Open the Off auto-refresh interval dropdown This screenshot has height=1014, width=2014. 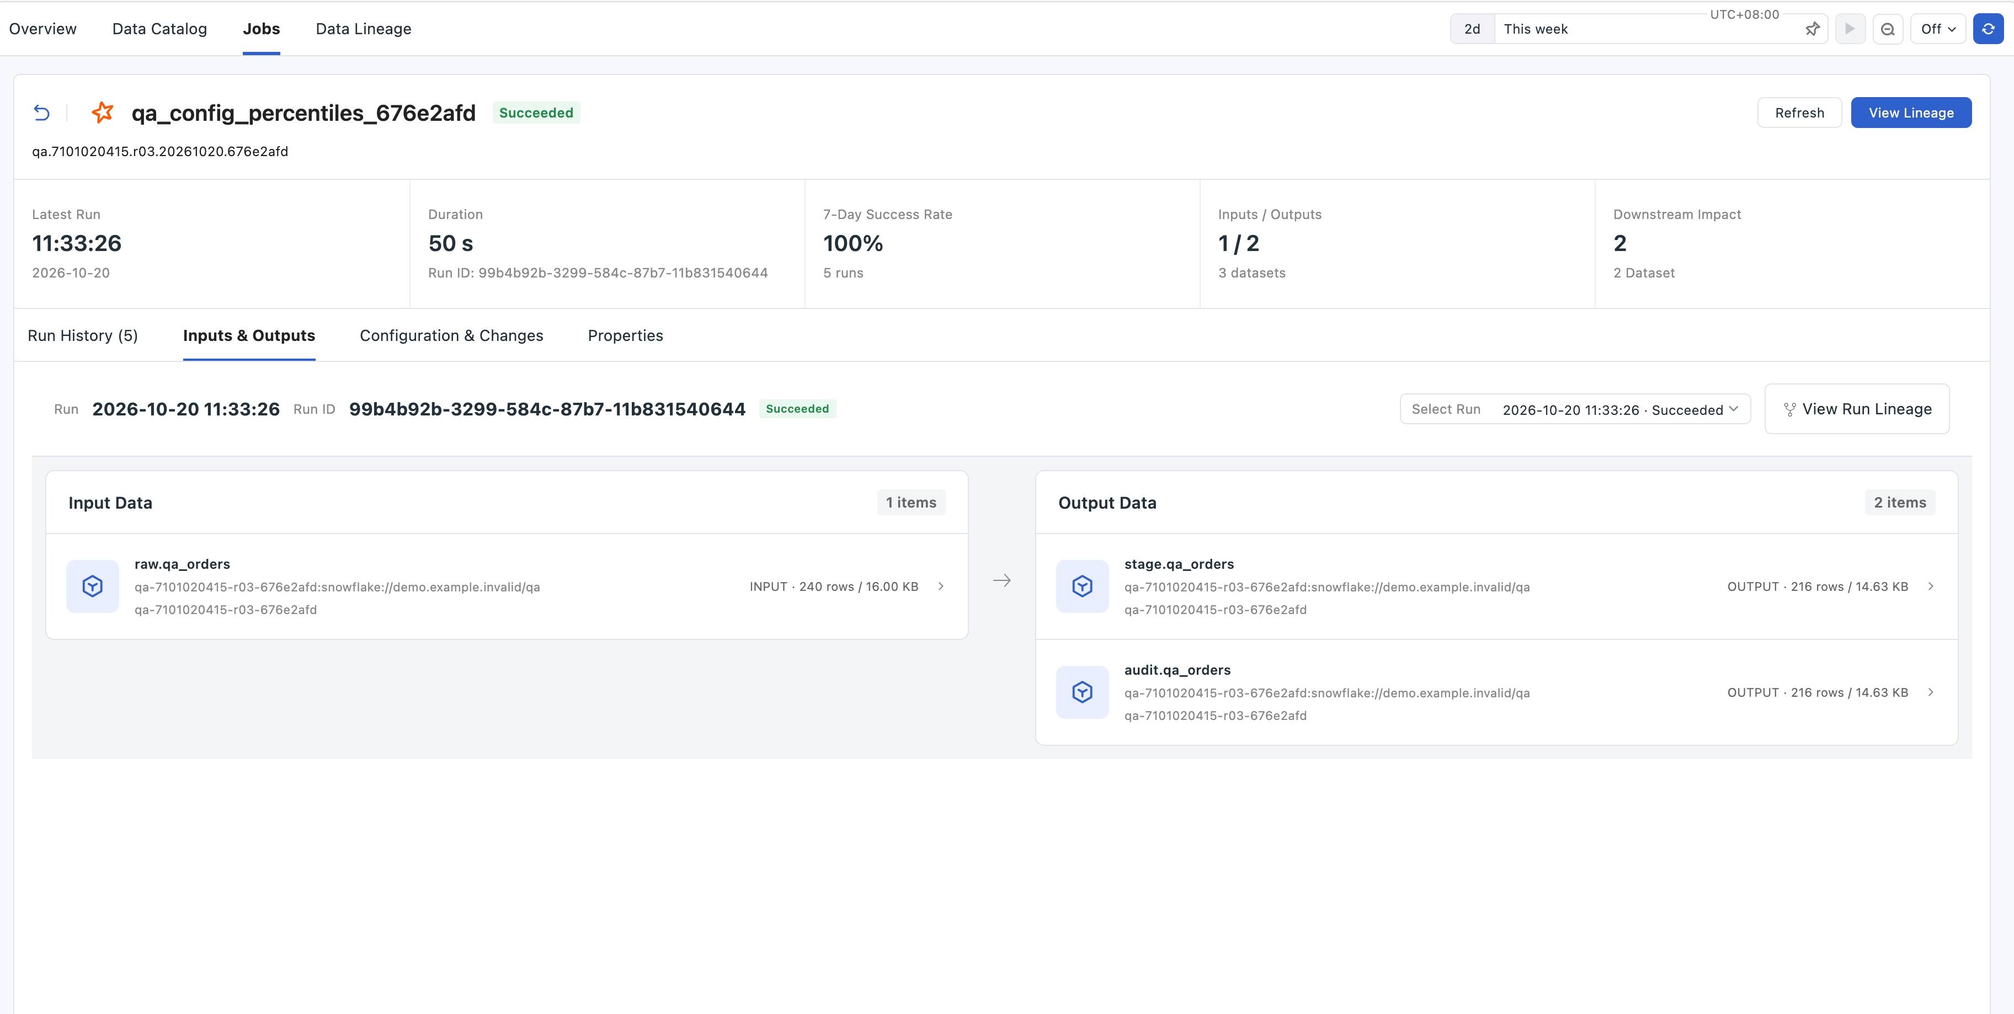click(1937, 29)
